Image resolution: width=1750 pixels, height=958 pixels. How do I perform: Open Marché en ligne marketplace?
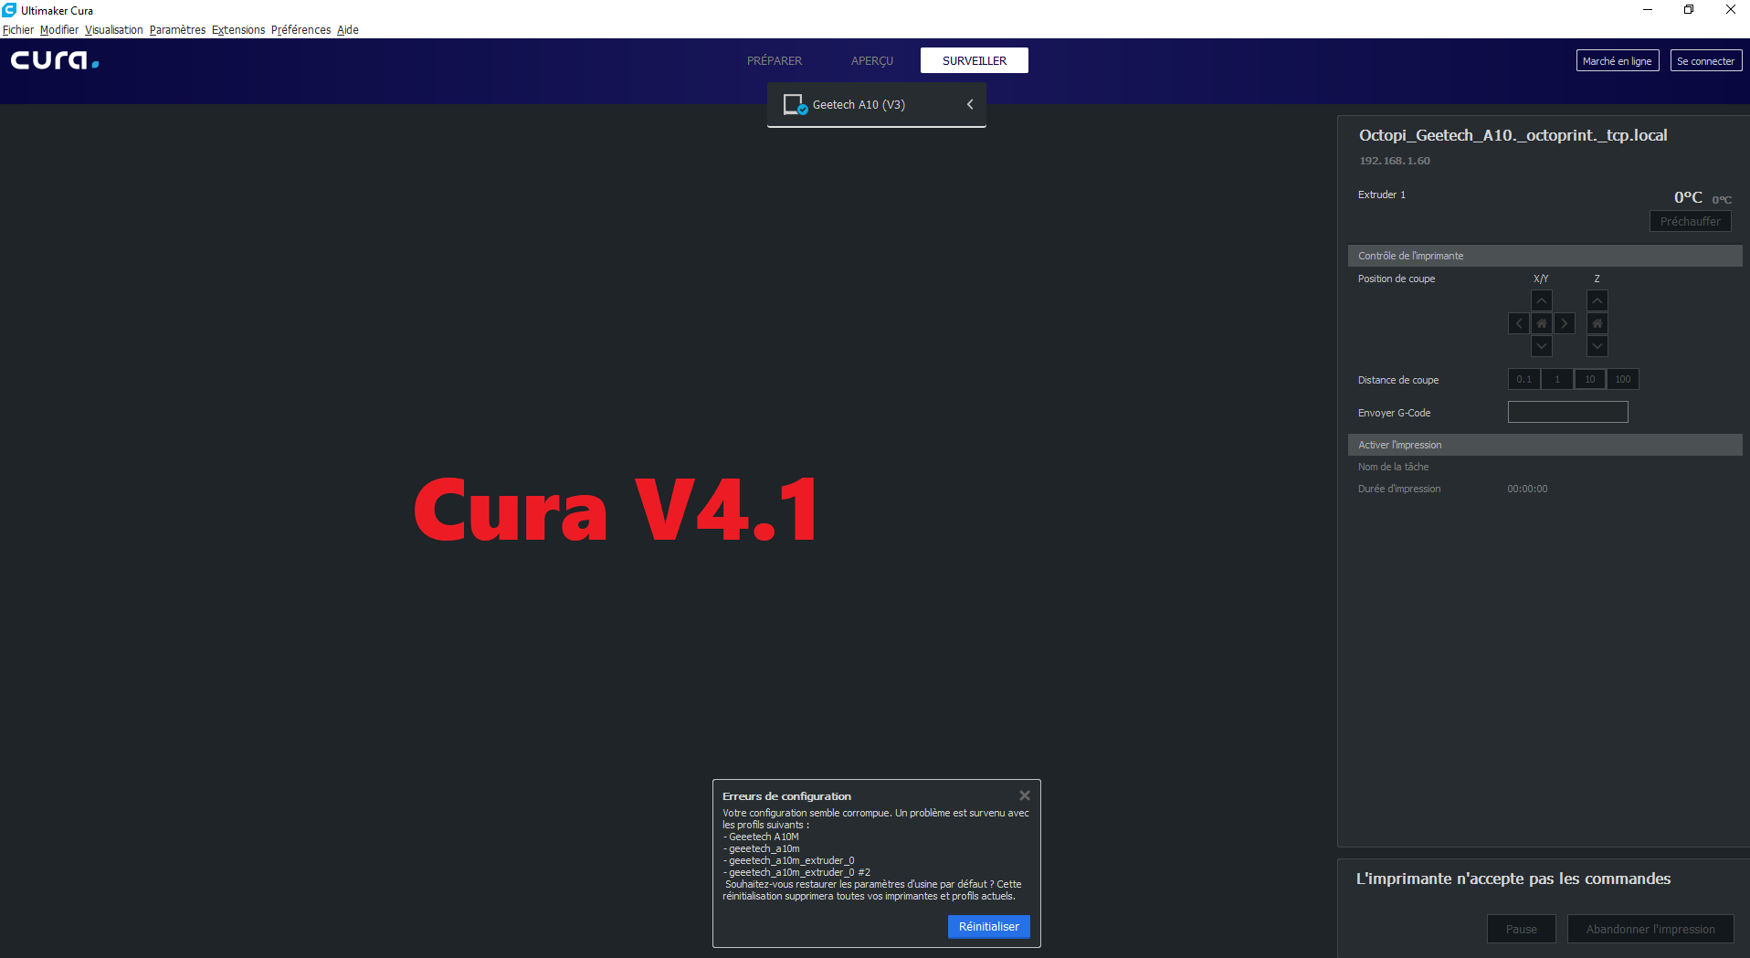point(1618,61)
